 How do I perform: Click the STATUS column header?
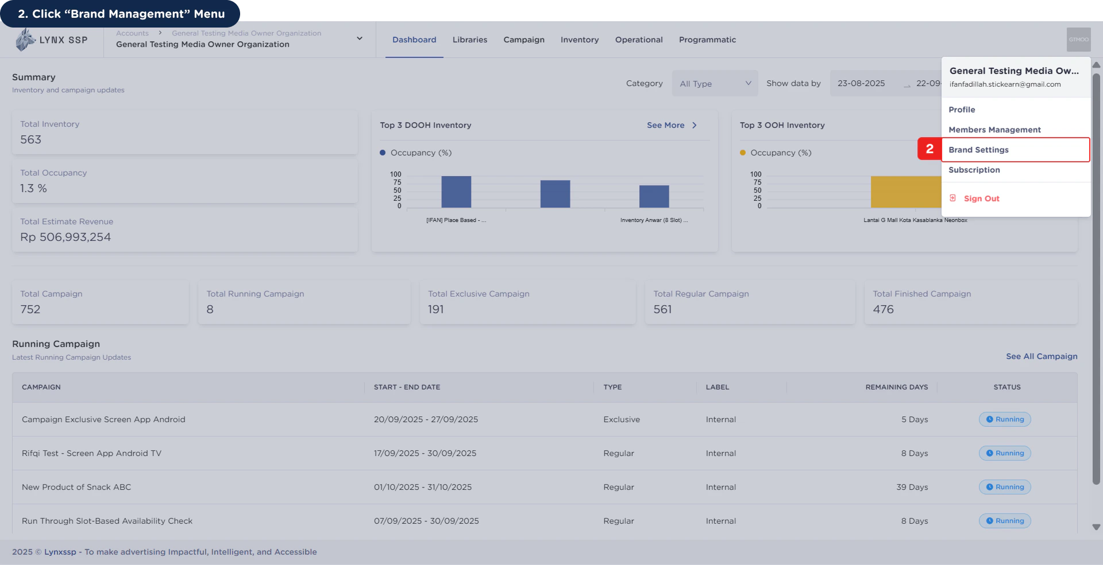[1007, 387]
